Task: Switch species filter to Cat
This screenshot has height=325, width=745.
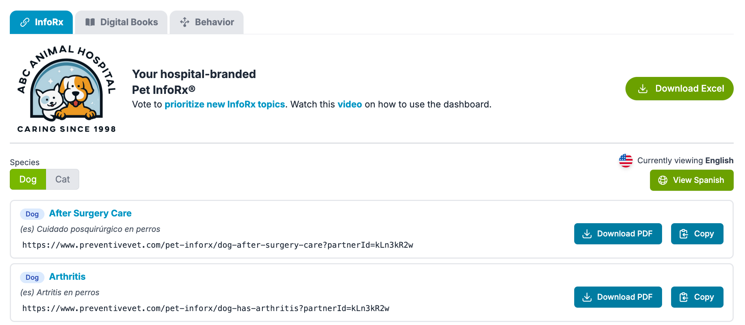Action: click(63, 179)
